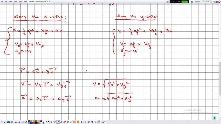This screenshot has width=221, height=124.
Task: Open the View menu
Action: [x=11, y=1]
